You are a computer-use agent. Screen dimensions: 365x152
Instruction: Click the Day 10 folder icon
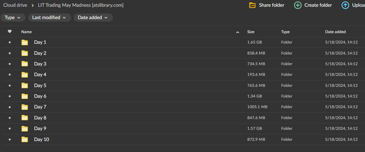point(25,139)
